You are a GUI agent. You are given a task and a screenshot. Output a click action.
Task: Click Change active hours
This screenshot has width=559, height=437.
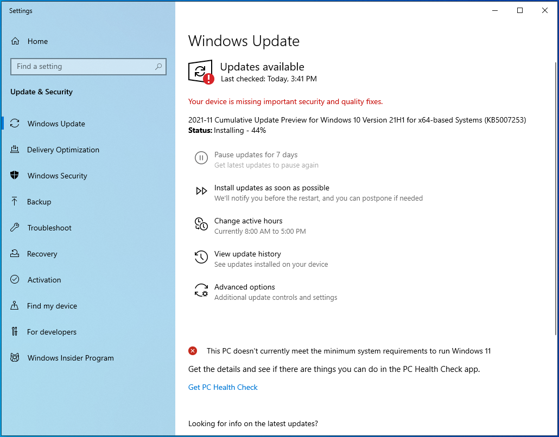(248, 221)
